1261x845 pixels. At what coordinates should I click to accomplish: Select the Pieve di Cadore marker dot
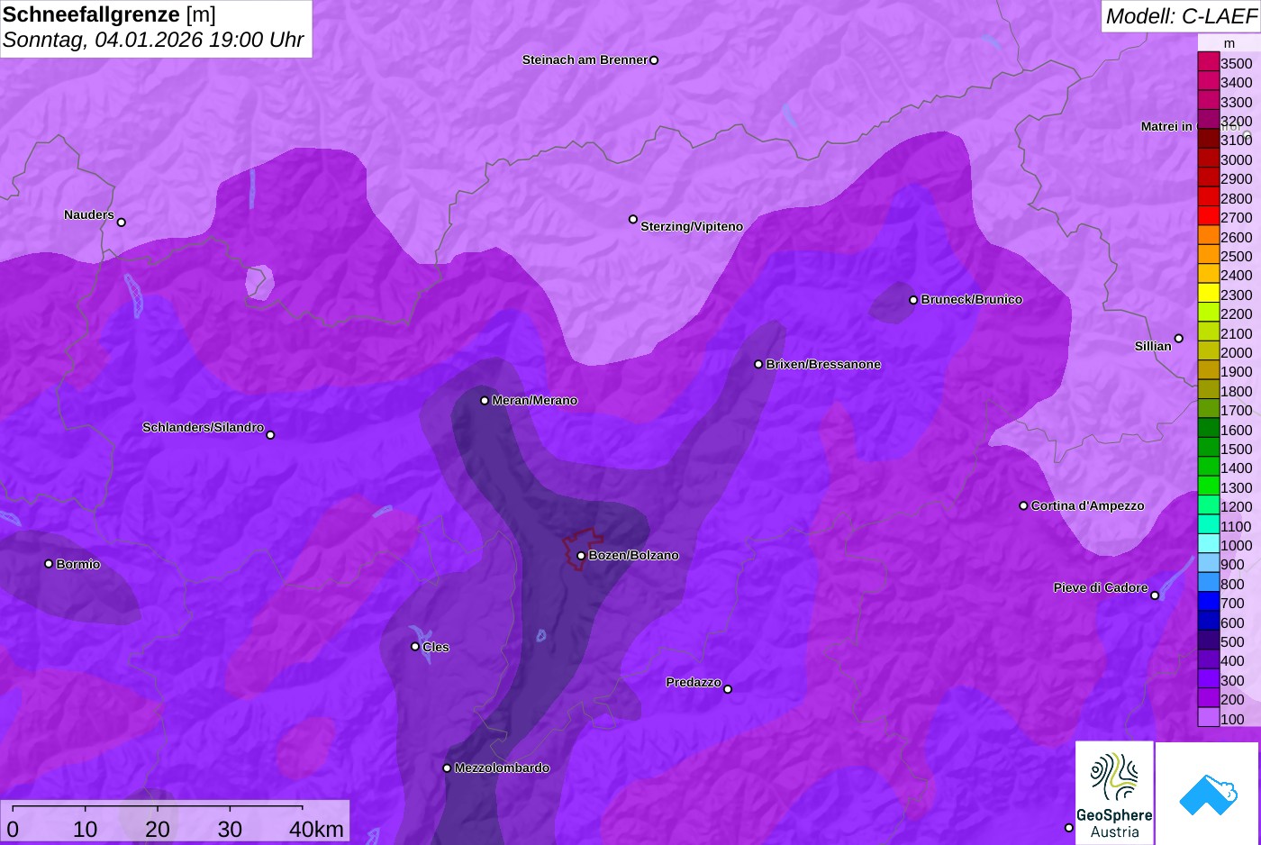click(x=1155, y=595)
